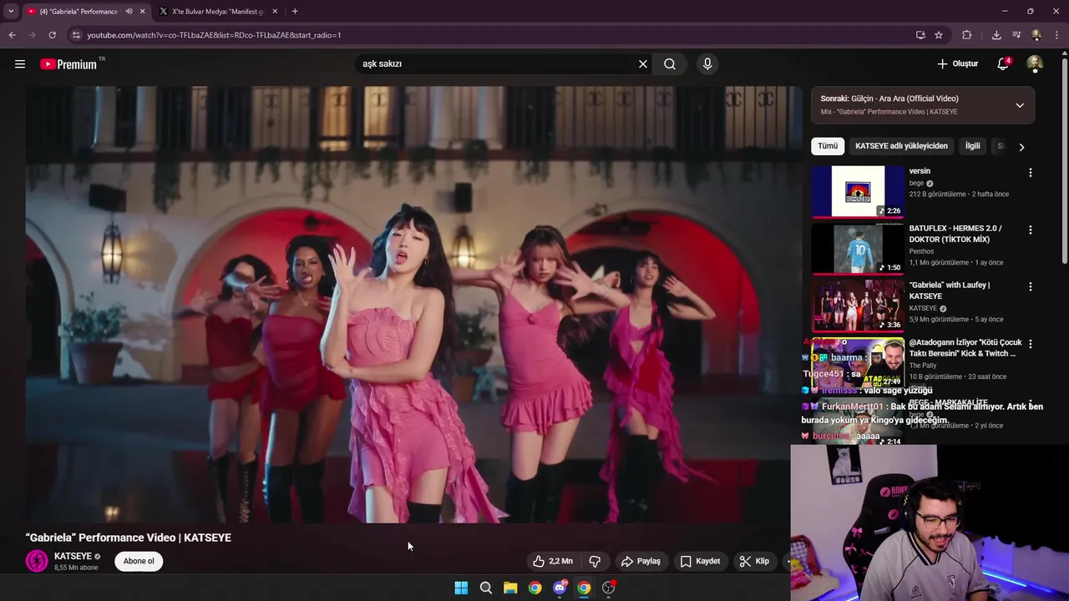Select the "İlgili" filter chip
This screenshot has width=1069, height=601.
pos(973,146)
